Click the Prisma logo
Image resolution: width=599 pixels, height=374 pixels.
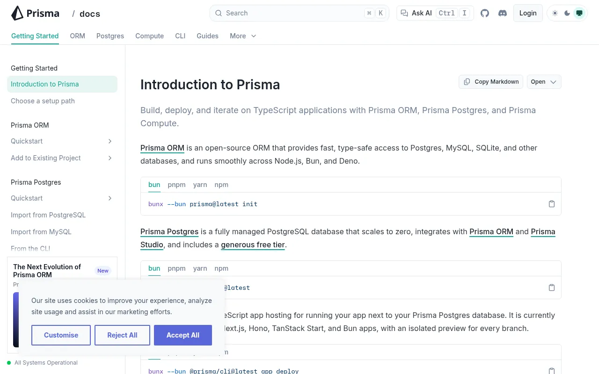click(x=35, y=13)
